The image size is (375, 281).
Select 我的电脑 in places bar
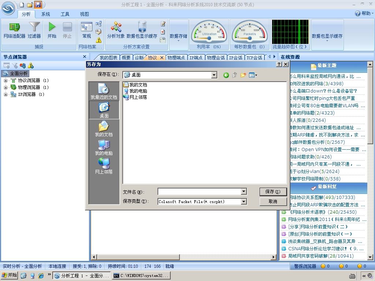click(x=104, y=147)
